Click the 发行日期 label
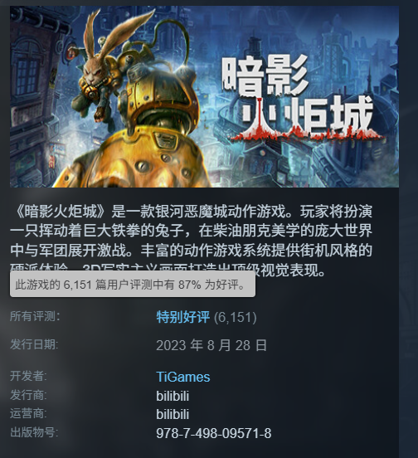418x458 pixels. click(x=34, y=344)
